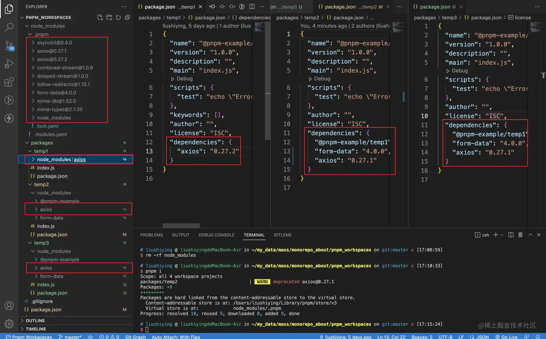Open the Search view
This screenshot has width=546, height=339.
9,27
